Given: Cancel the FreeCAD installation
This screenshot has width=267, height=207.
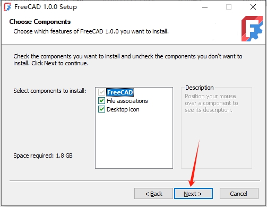Looking at the screenshot, I should 239,194.
